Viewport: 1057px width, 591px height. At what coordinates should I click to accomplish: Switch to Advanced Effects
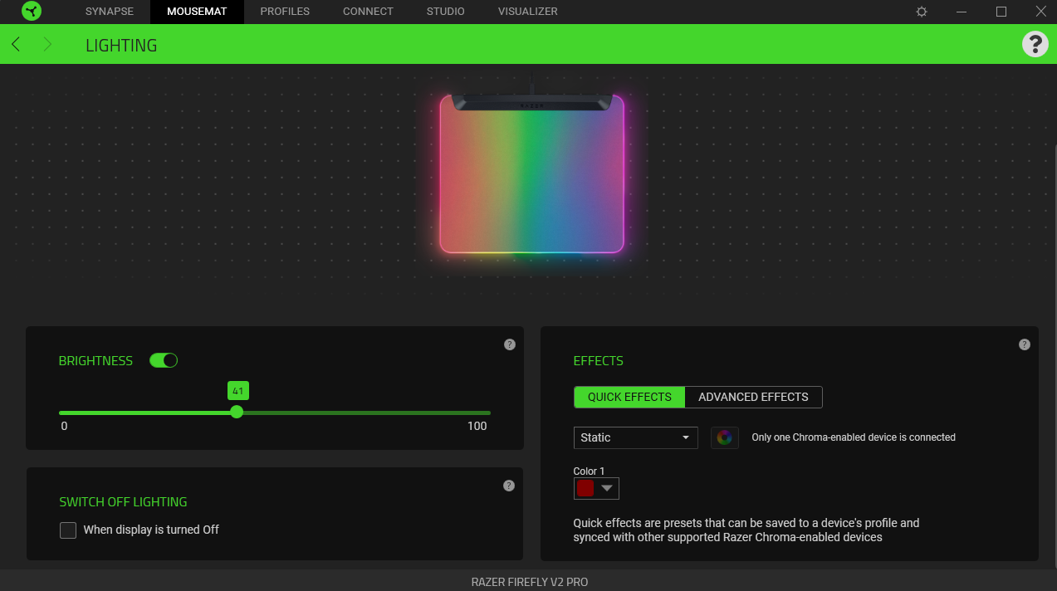(x=753, y=397)
